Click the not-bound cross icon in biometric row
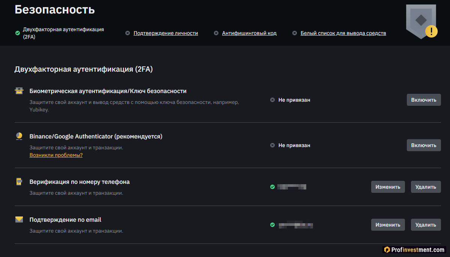This screenshot has width=450, height=257. tap(272, 100)
